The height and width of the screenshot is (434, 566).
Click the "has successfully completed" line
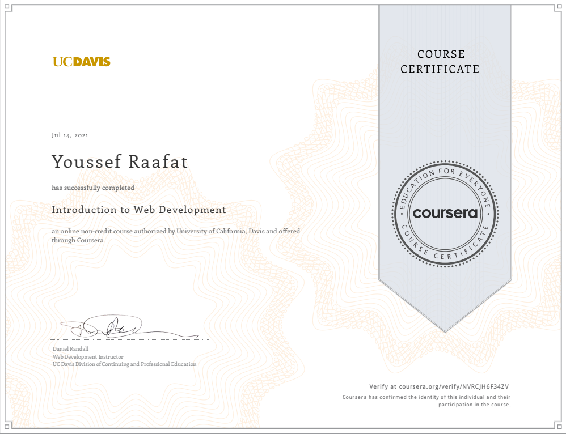(93, 188)
